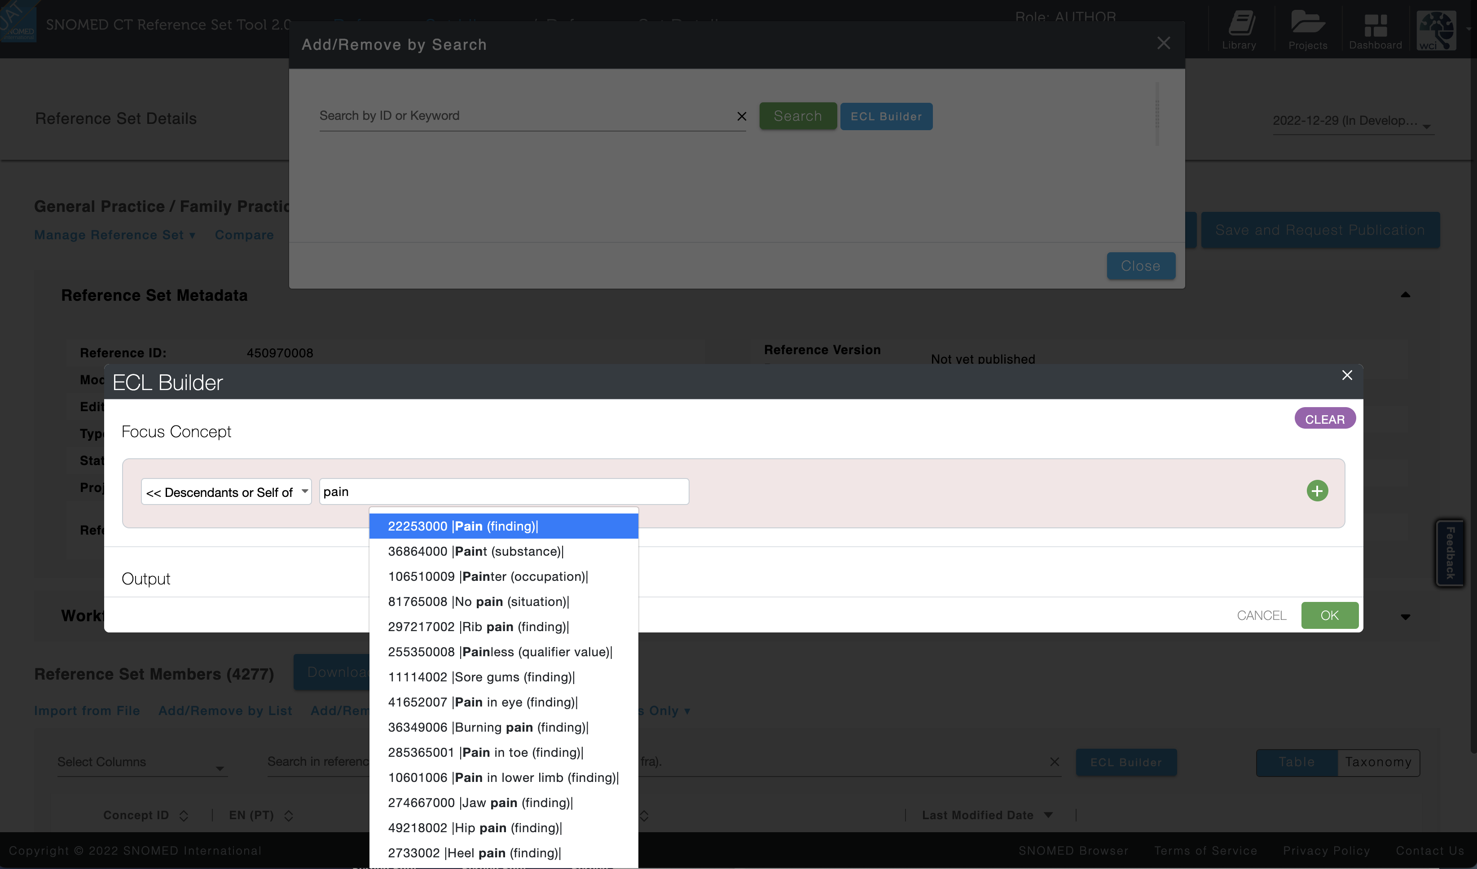Open the Feedback side tab
The image size is (1477, 869).
pyautogui.click(x=1450, y=553)
